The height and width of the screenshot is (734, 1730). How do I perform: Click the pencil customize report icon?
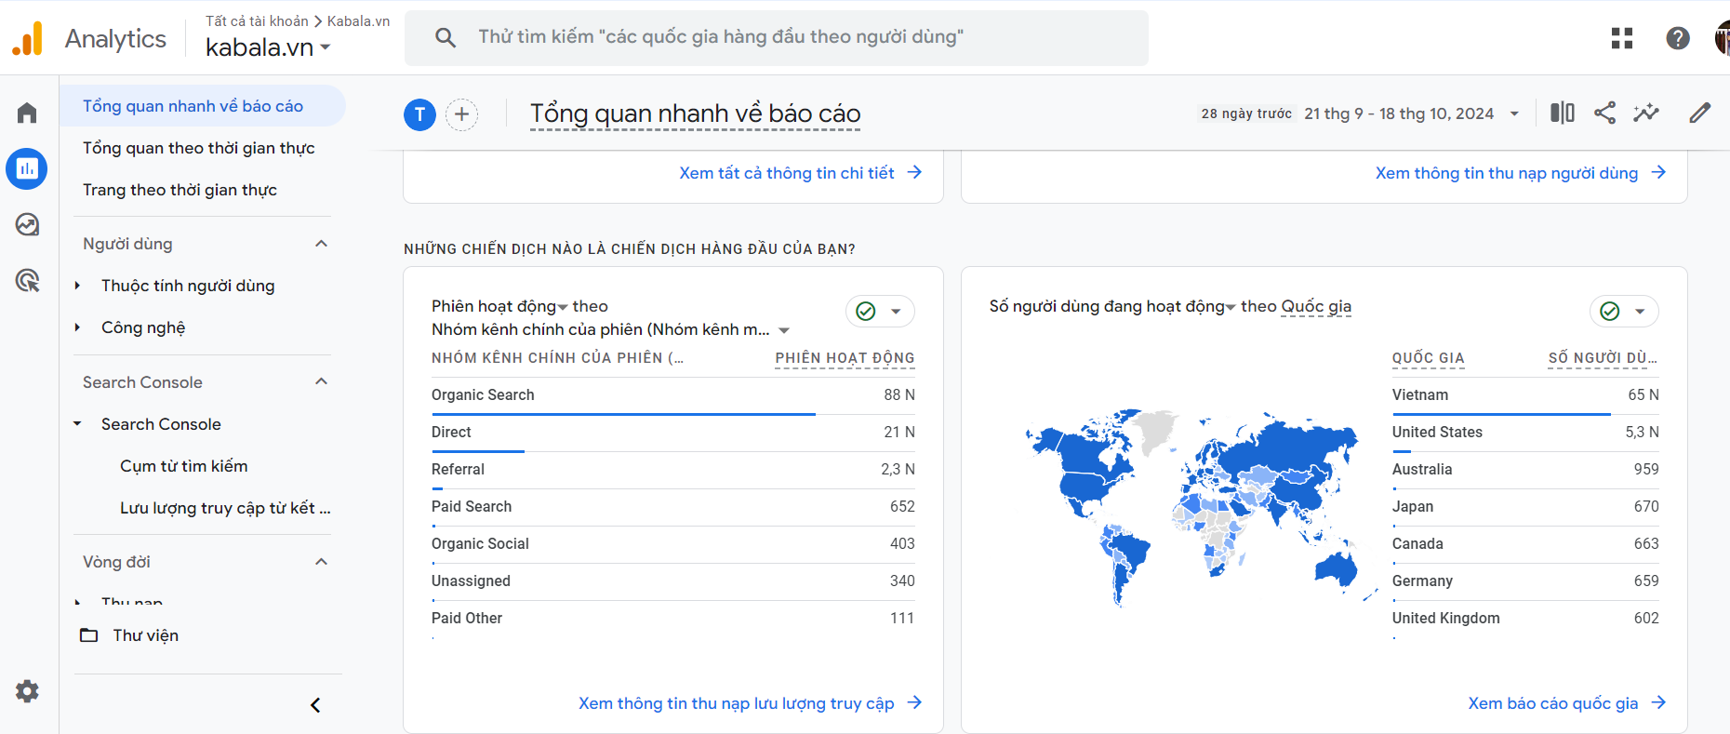pos(1699,113)
